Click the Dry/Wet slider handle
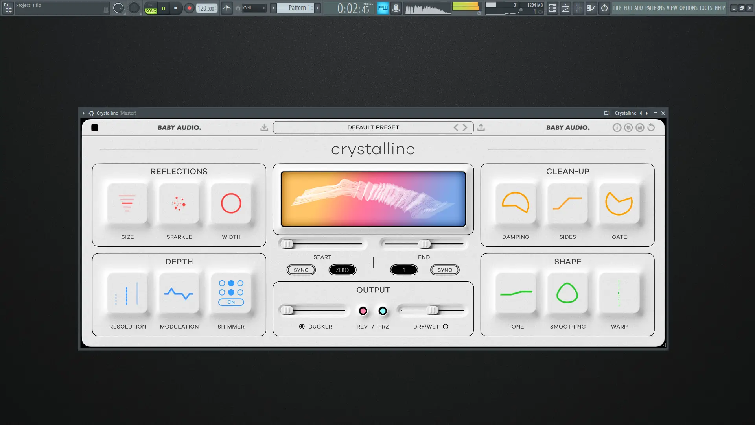The height and width of the screenshot is (425, 755). tap(433, 310)
